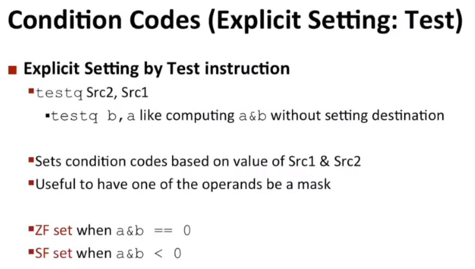
Task: Click the word mask in operands line
Action: pyautogui.click(x=314, y=184)
